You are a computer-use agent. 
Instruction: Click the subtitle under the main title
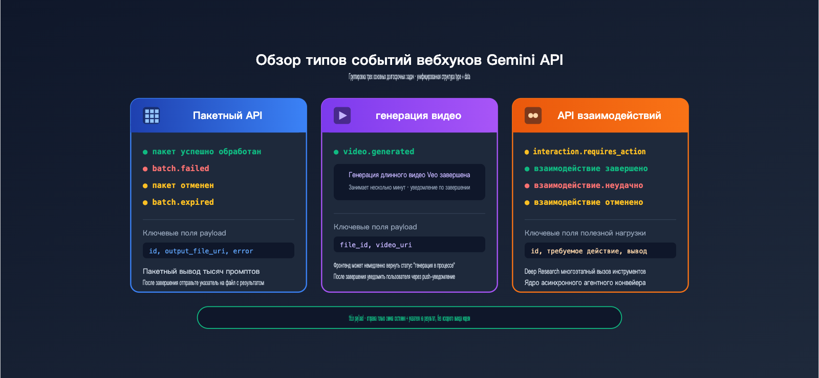click(x=409, y=77)
